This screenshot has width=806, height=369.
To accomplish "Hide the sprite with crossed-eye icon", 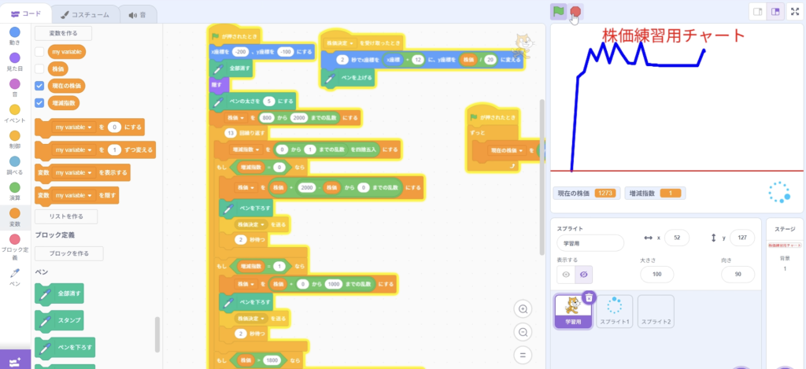I will pos(583,275).
